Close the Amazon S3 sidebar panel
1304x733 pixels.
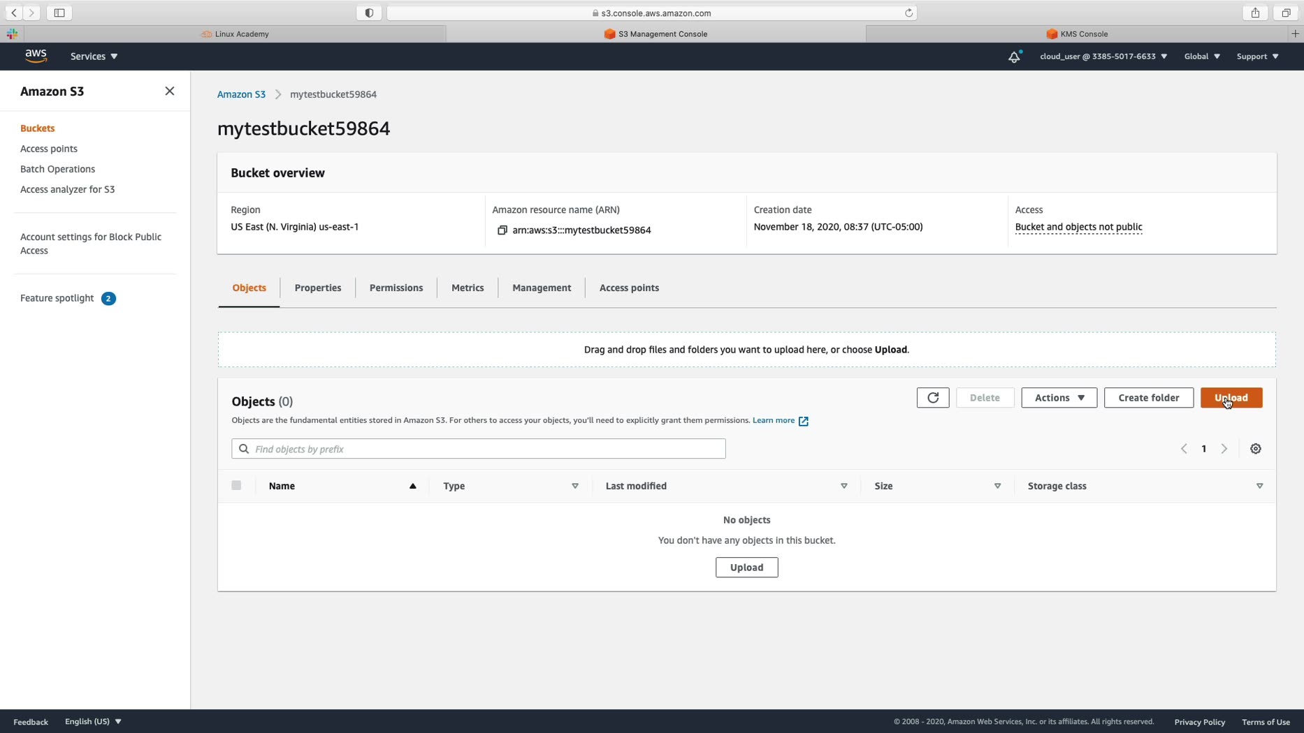coord(169,91)
